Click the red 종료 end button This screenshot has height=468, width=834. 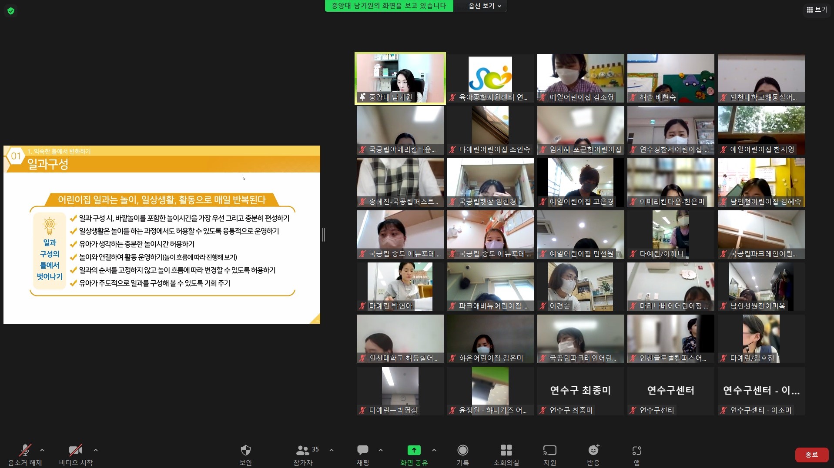811,455
